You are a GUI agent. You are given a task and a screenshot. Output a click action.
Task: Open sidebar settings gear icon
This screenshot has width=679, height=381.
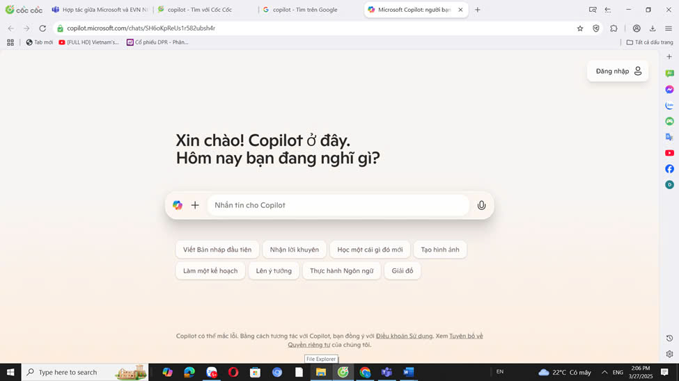click(669, 354)
